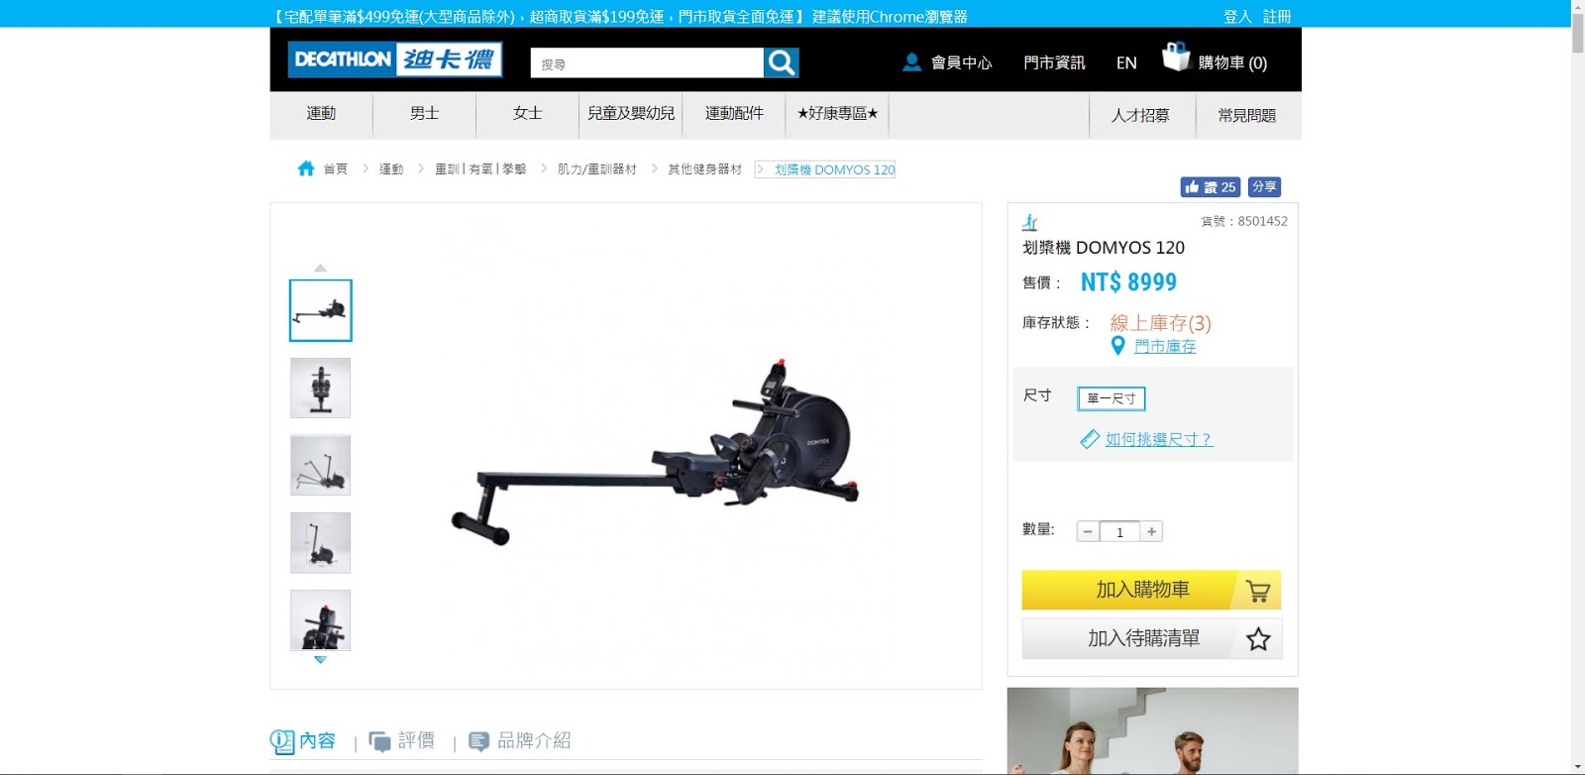
Task: Click breadcrumb 划槳機 DOMYOS 120
Action: pos(834,169)
